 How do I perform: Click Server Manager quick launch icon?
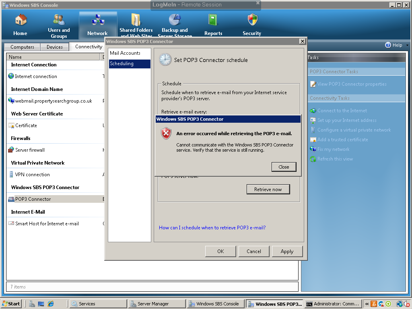[32, 304]
